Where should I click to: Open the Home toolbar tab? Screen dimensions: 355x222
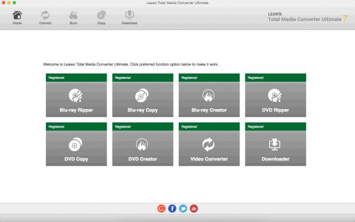click(17, 17)
